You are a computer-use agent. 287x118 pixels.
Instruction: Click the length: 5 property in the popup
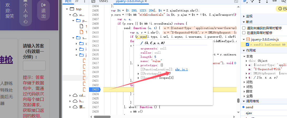tap(148, 57)
